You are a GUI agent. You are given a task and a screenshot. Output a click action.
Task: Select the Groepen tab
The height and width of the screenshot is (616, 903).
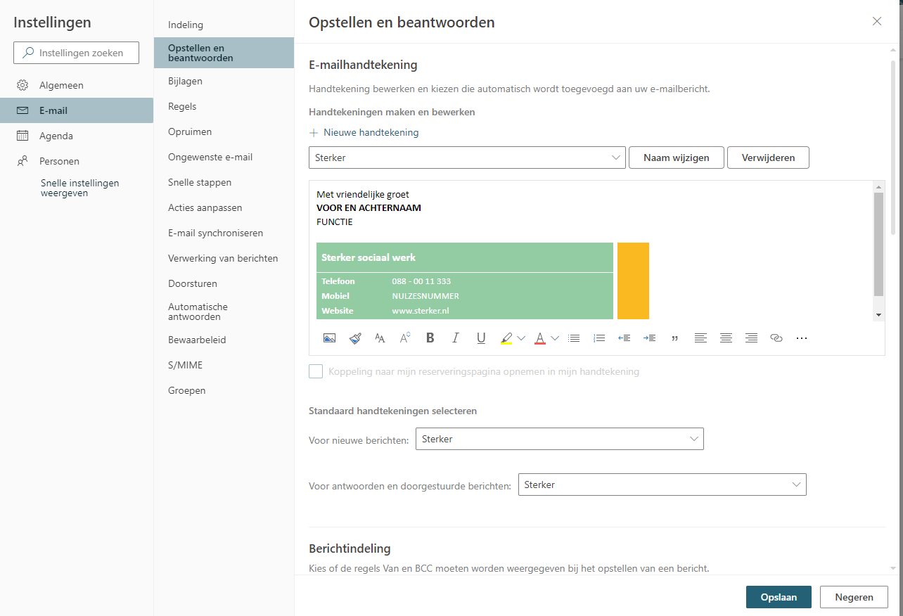(224, 390)
